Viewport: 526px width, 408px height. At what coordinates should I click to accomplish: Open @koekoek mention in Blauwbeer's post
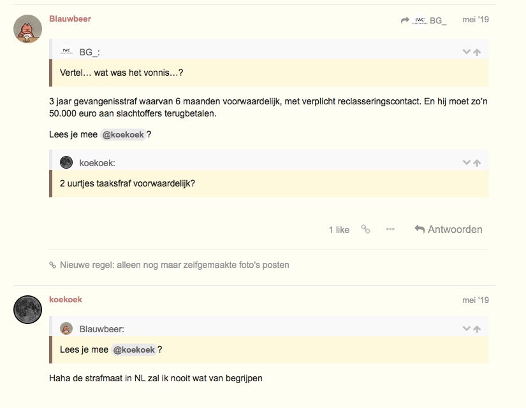tap(124, 135)
